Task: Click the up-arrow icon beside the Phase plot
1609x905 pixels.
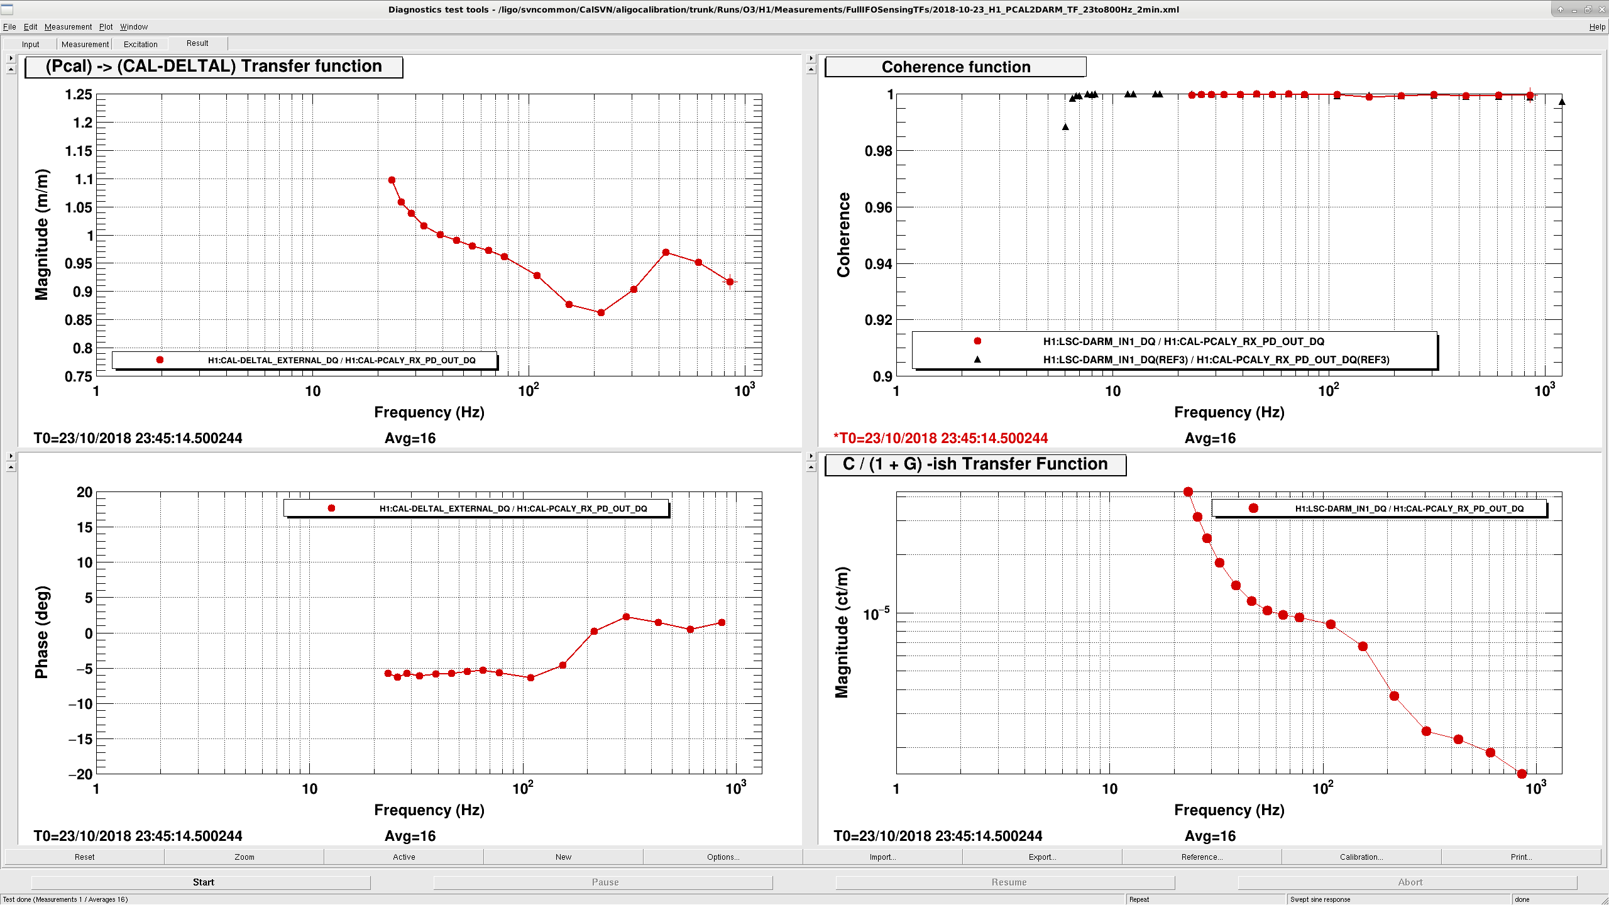Action: pos(11,468)
